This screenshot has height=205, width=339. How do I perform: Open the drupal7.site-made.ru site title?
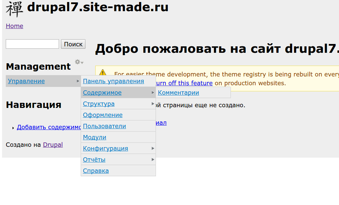coord(98,7)
